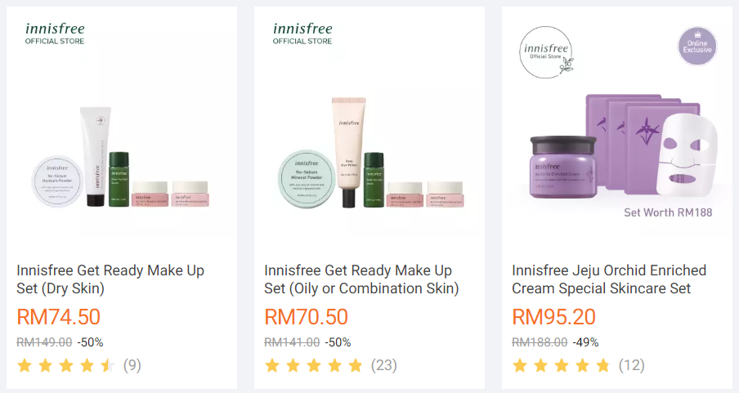Click the (23) review count
The width and height of the screenshot is (739, 393).
click(x=383, y=365)
